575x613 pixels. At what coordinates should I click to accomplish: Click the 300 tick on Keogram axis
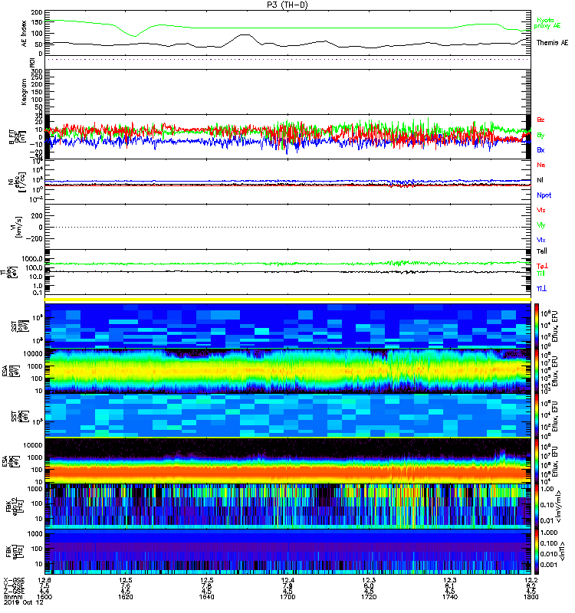click(38, 71)
